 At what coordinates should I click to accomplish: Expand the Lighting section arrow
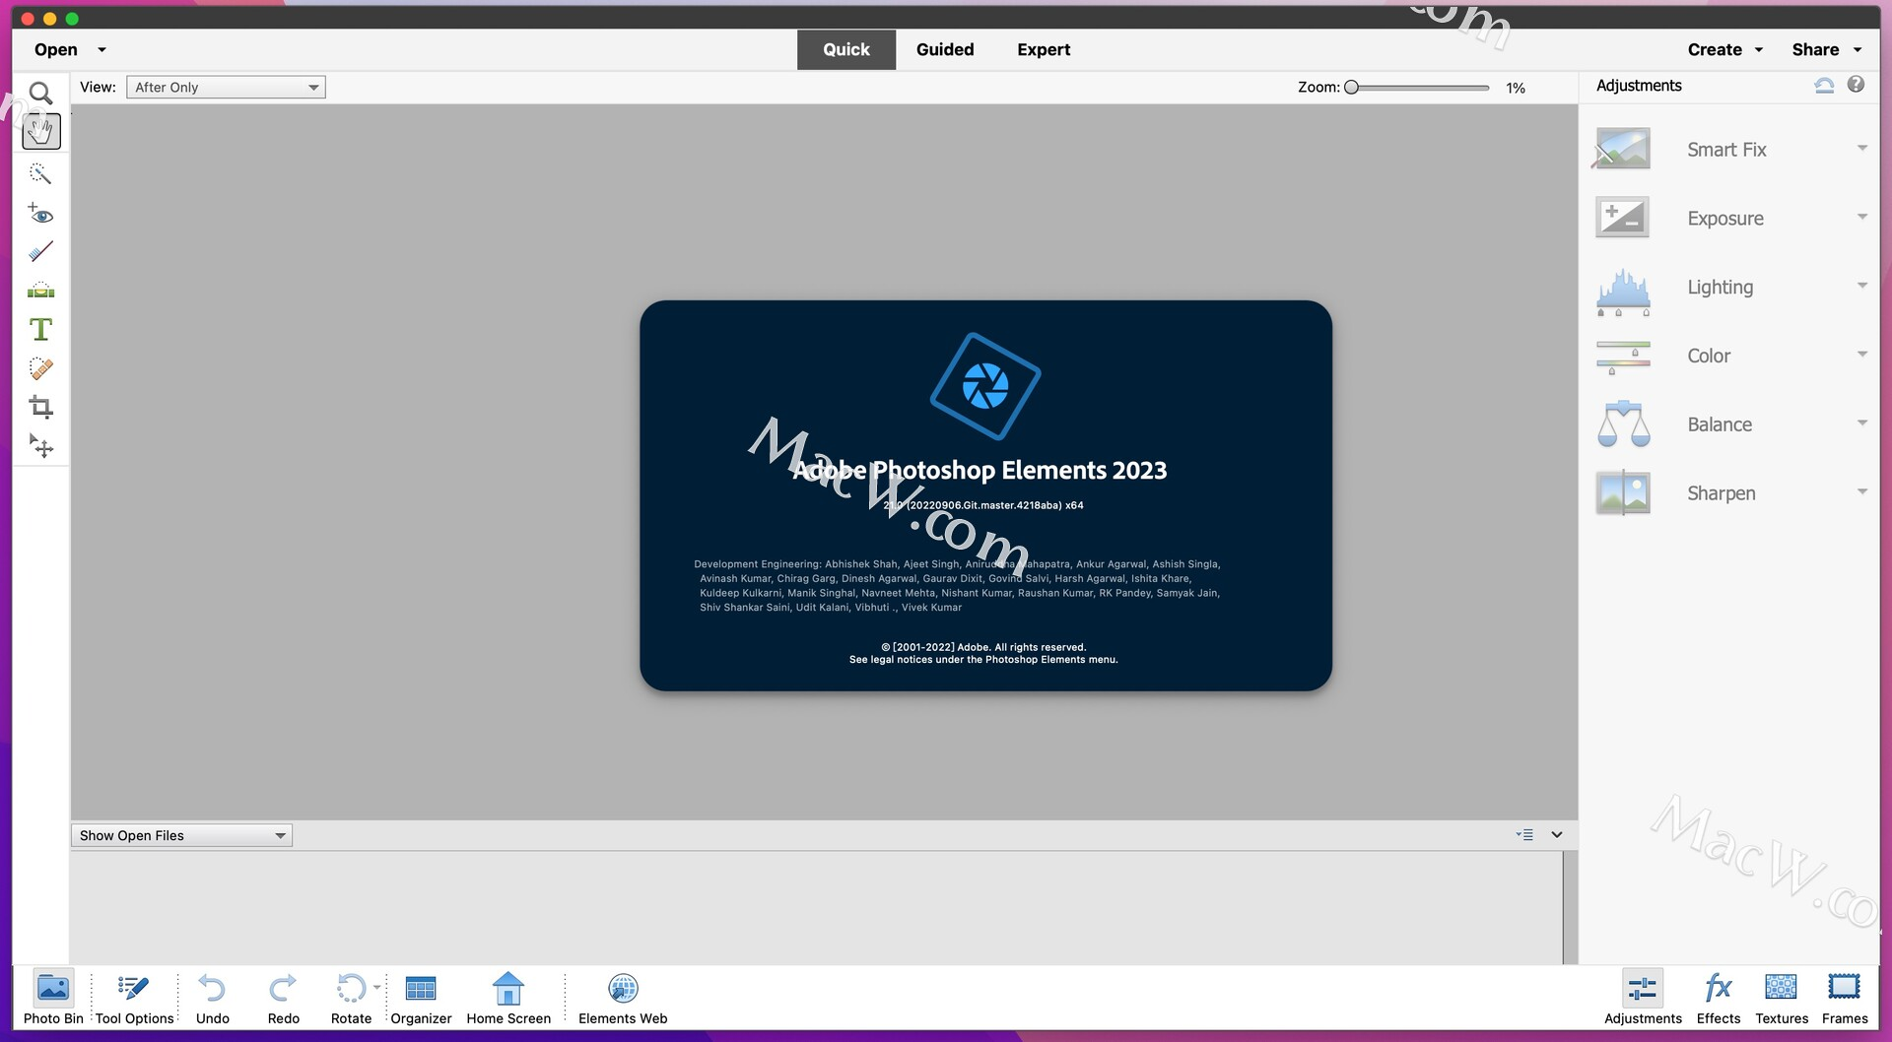tap(1861, 286)
